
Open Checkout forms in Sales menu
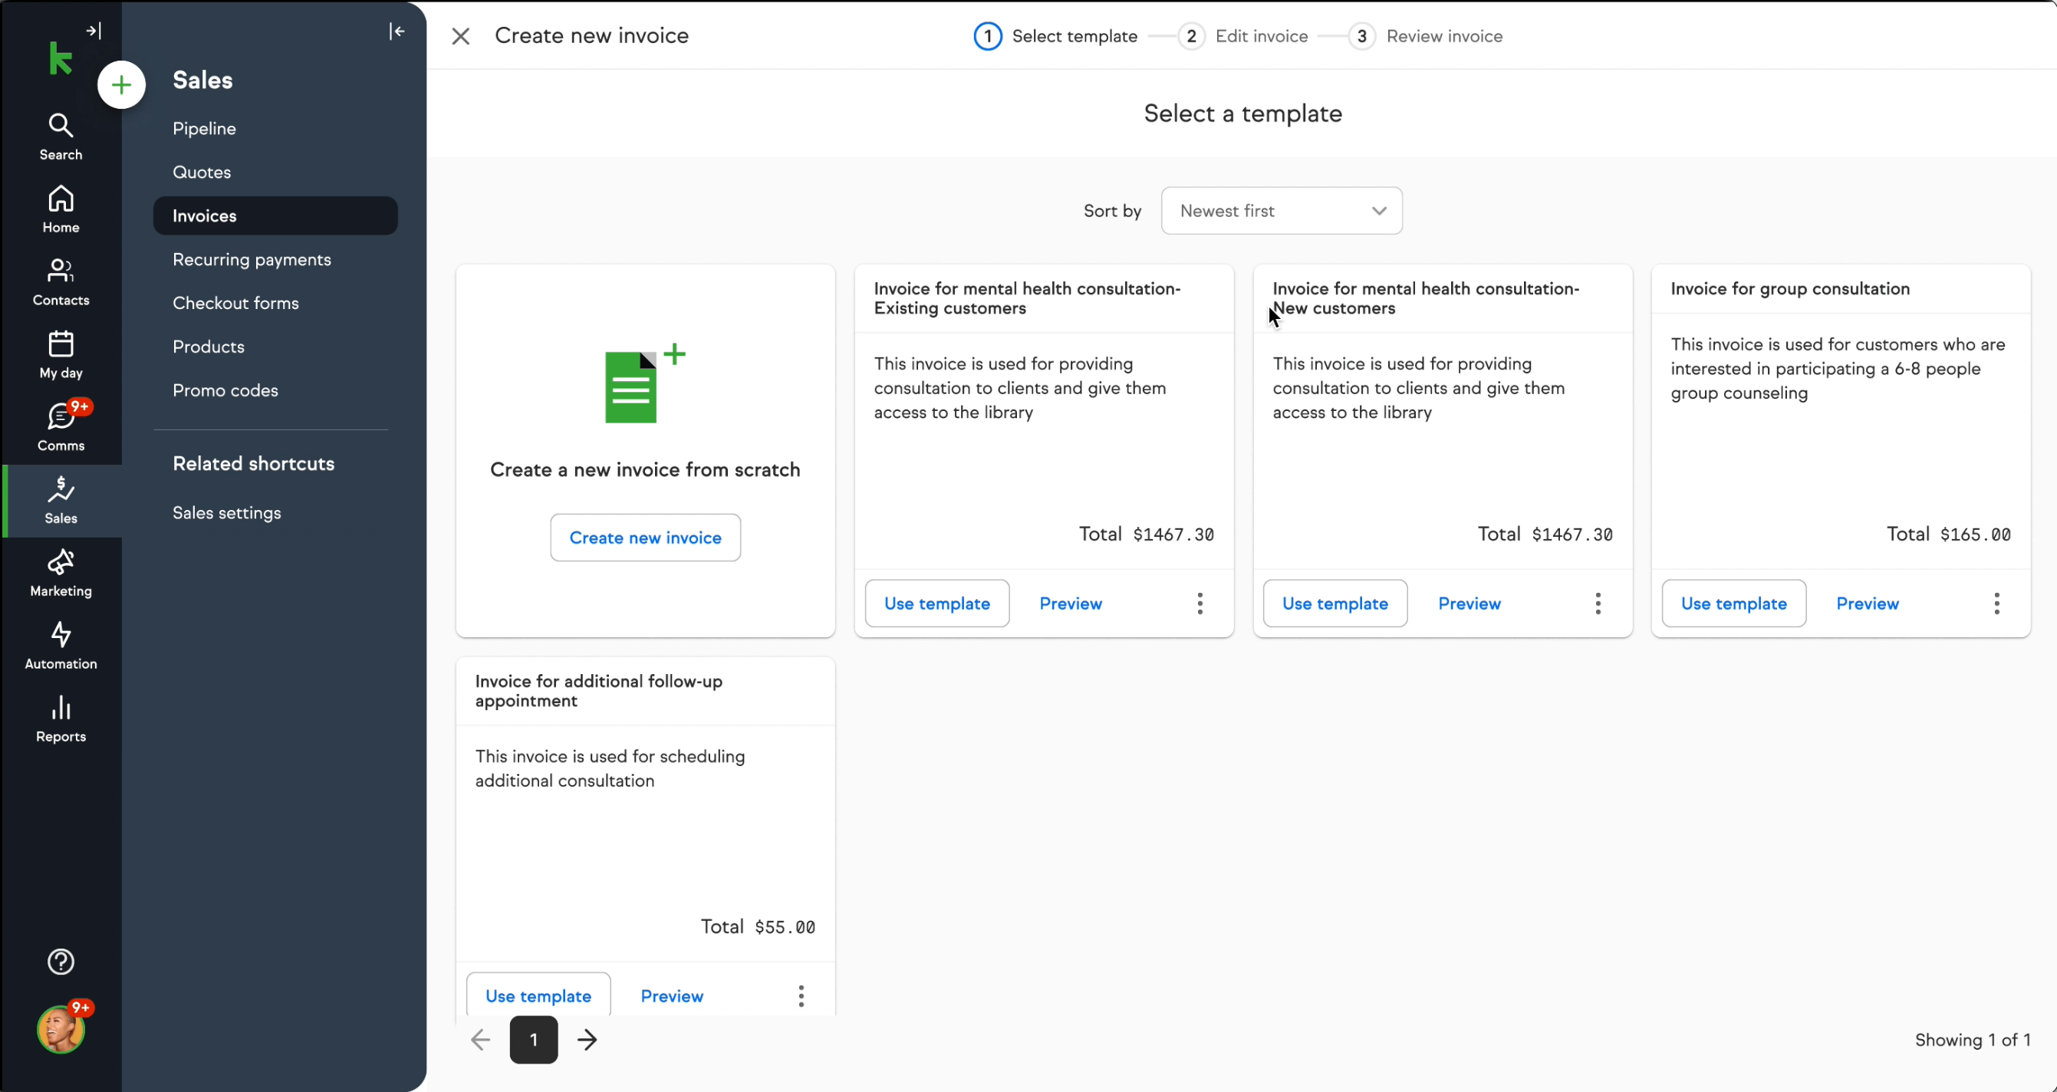(x=235, y=304)
